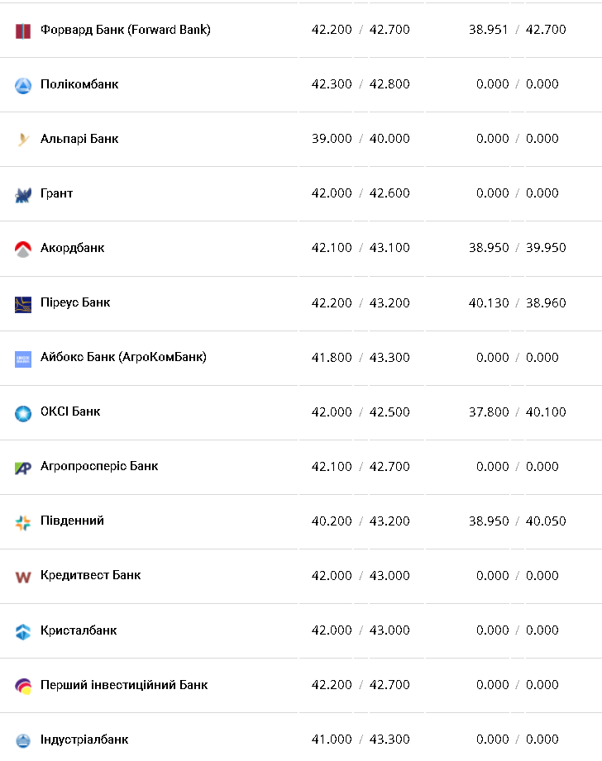Screen dimensions: 602x761
Task: Open the Індустріалбанк bank name link
Action: coord(84,739)
